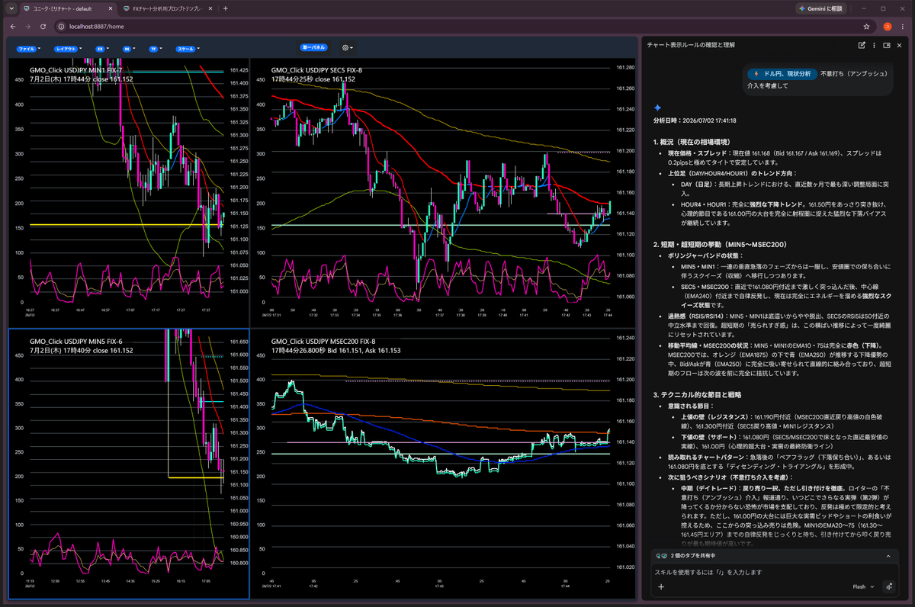Click the ドル円、現状分析 skill chip
Viewport: 915px width, 607px height.
tap(782, 74)
